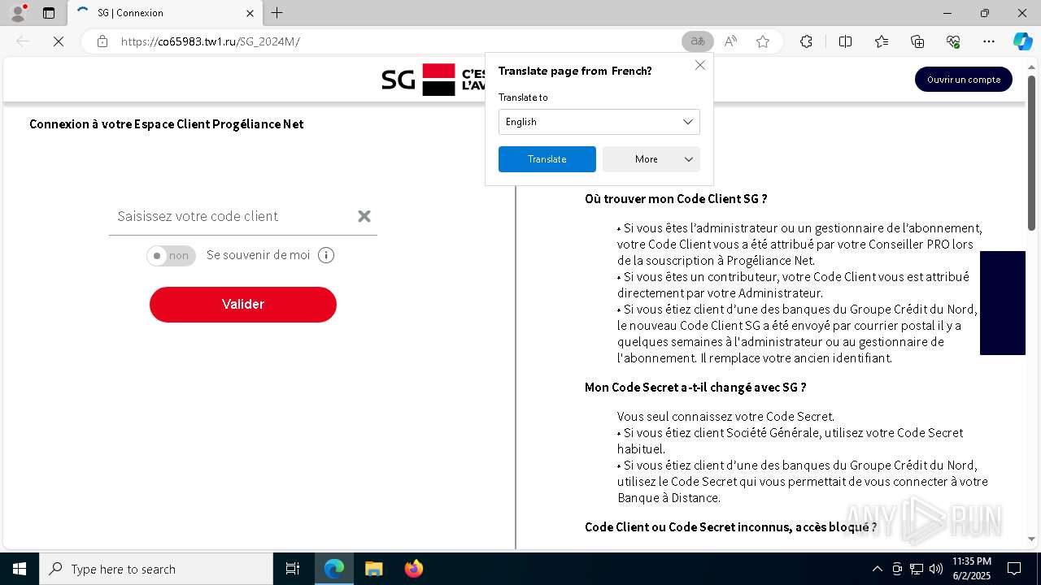Screen dimensions: 1041x585
Task: Click the SG | Connexion tab
Action: point(165,13)
